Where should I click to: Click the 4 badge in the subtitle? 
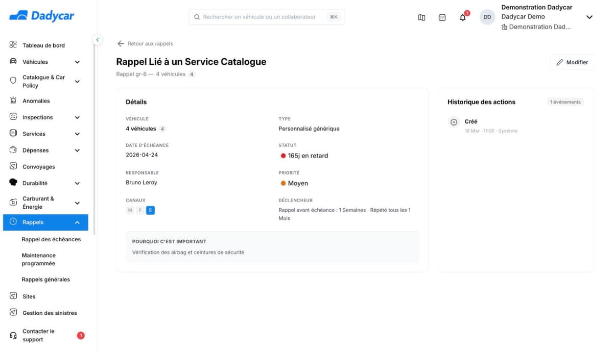(x=192, y=74)
